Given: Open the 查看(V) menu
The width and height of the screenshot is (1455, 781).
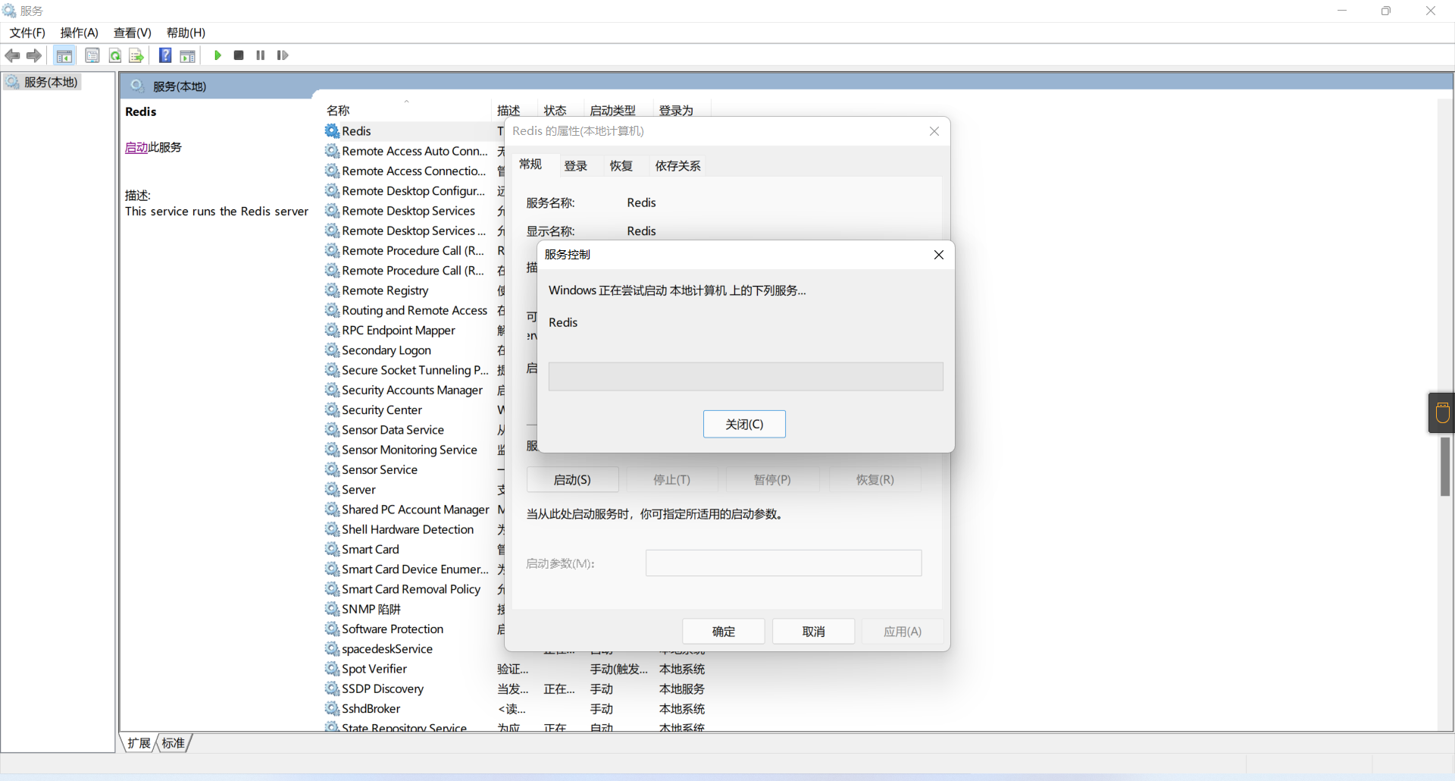Looking at the screenshot, I should click(x=133, y=33).
